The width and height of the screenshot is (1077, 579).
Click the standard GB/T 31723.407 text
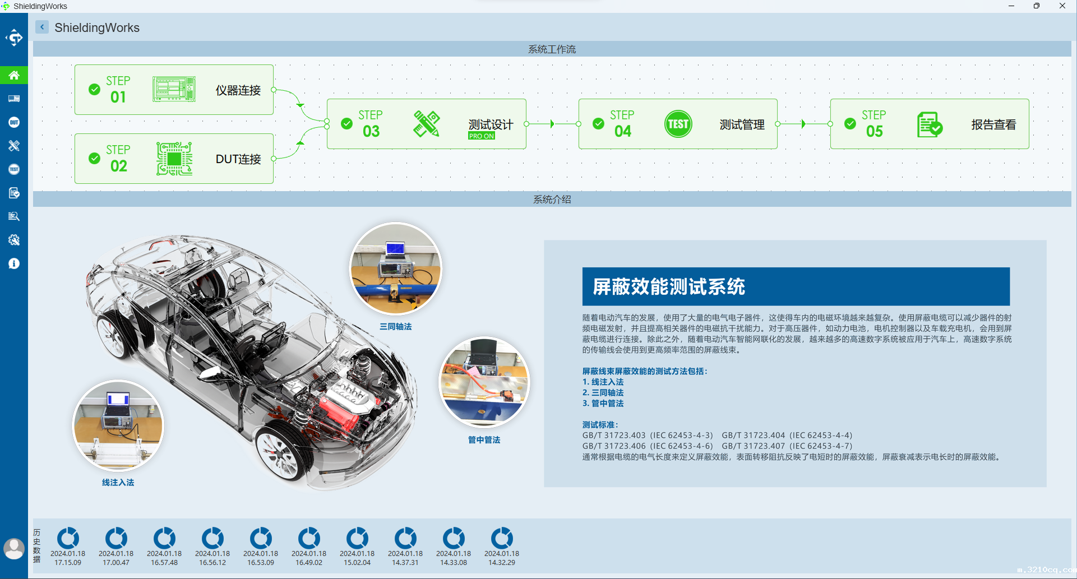(787, 446)
